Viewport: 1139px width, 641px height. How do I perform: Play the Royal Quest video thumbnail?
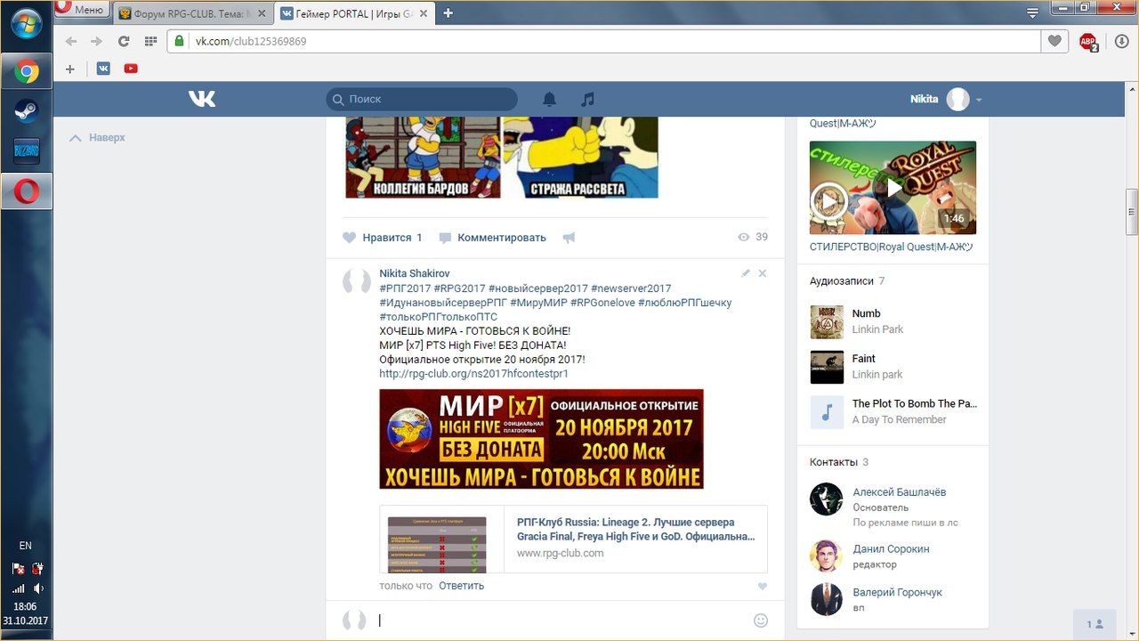tap(893, 187)
